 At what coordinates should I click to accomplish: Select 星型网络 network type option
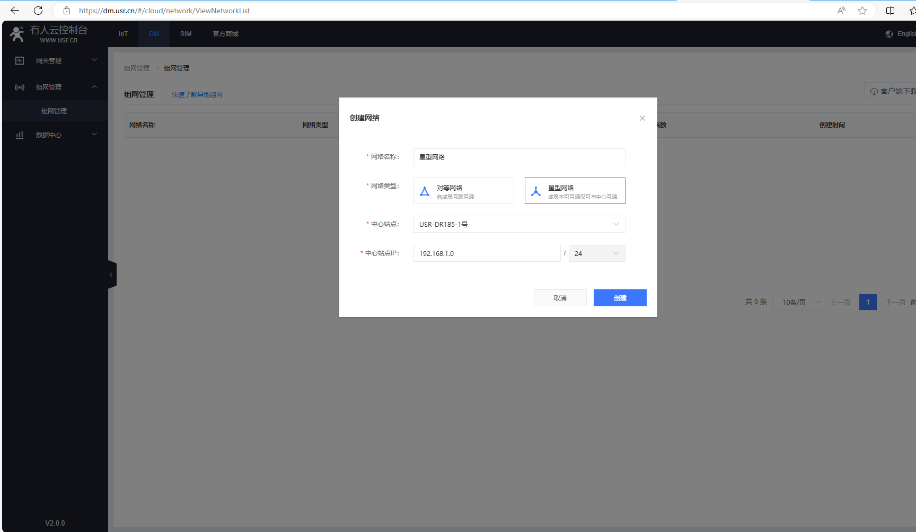click(x=575, y=191)
